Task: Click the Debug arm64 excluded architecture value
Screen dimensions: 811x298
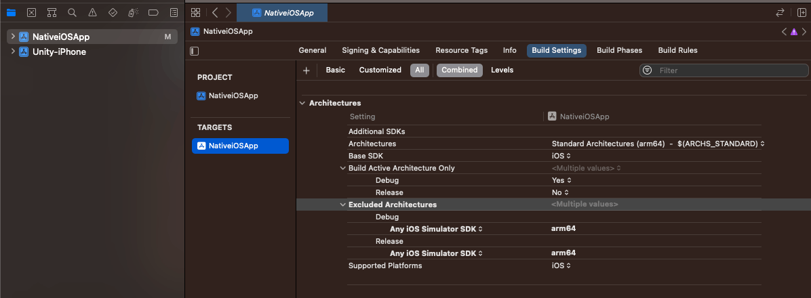Action: pyautogui.click(x=563, y=228)
